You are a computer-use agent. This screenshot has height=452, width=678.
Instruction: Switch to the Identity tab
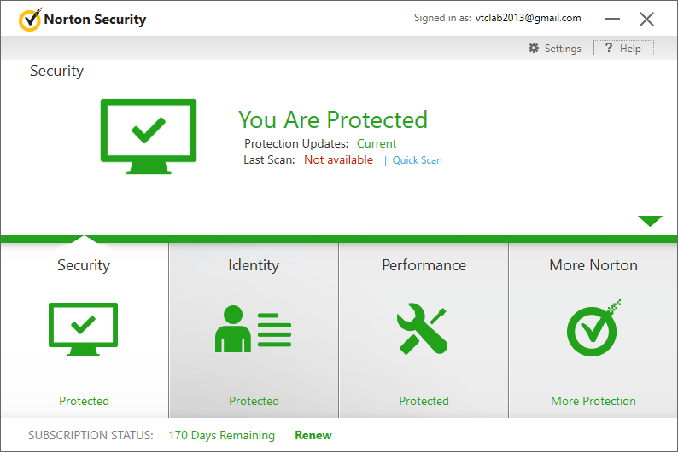(254, 265)
